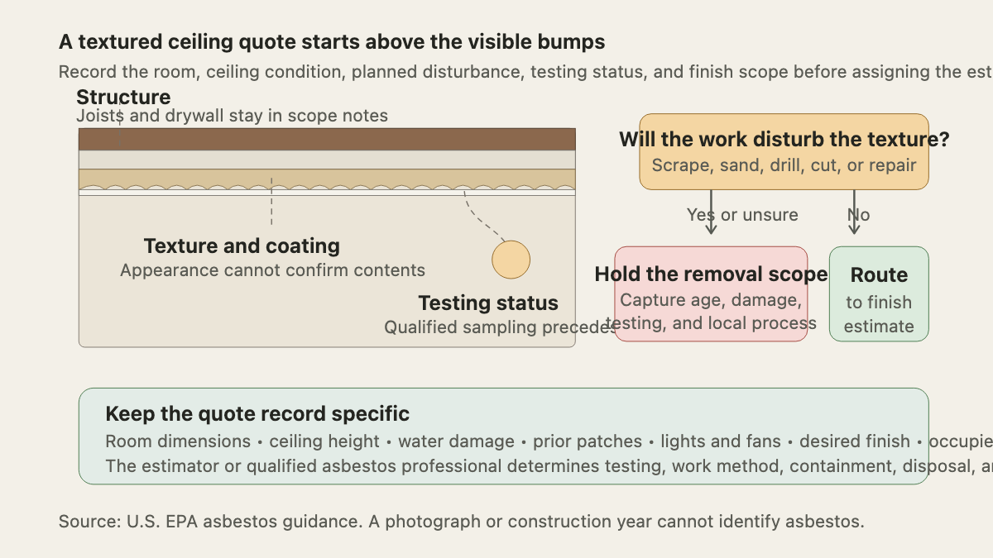Screen dimensions: 993x558
Task: Click the light gray drywall layer strip
Action: point(327,160)
